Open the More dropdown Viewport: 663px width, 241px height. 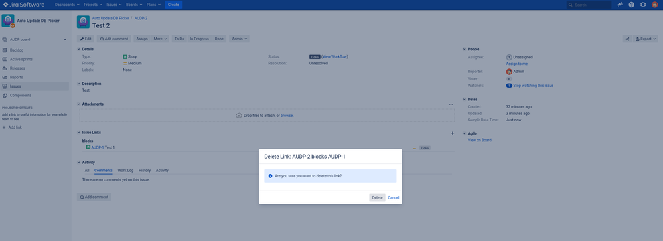click(x=160, y=39)
